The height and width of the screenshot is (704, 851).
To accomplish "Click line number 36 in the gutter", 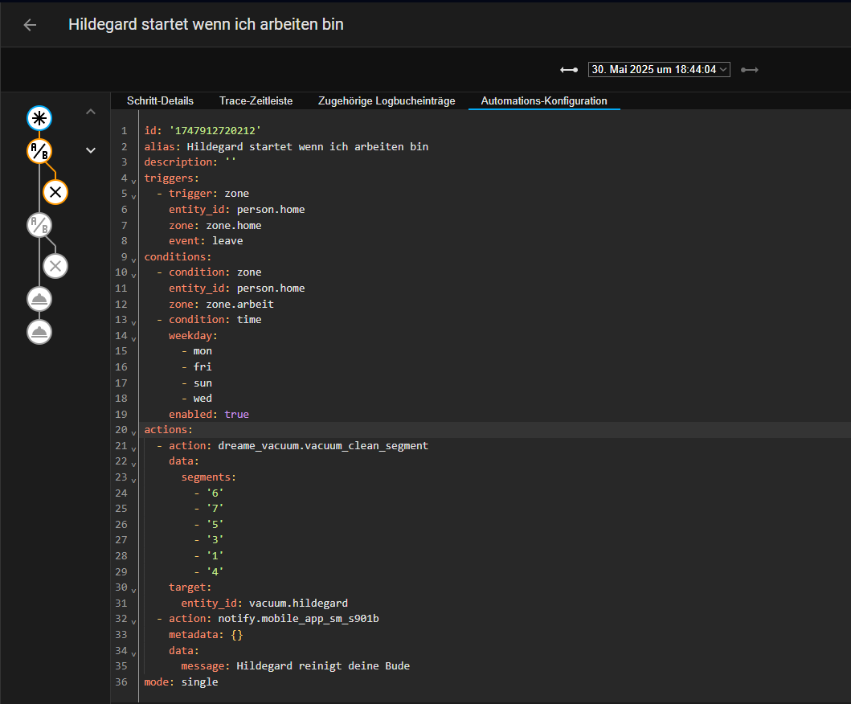I will 121,681.
